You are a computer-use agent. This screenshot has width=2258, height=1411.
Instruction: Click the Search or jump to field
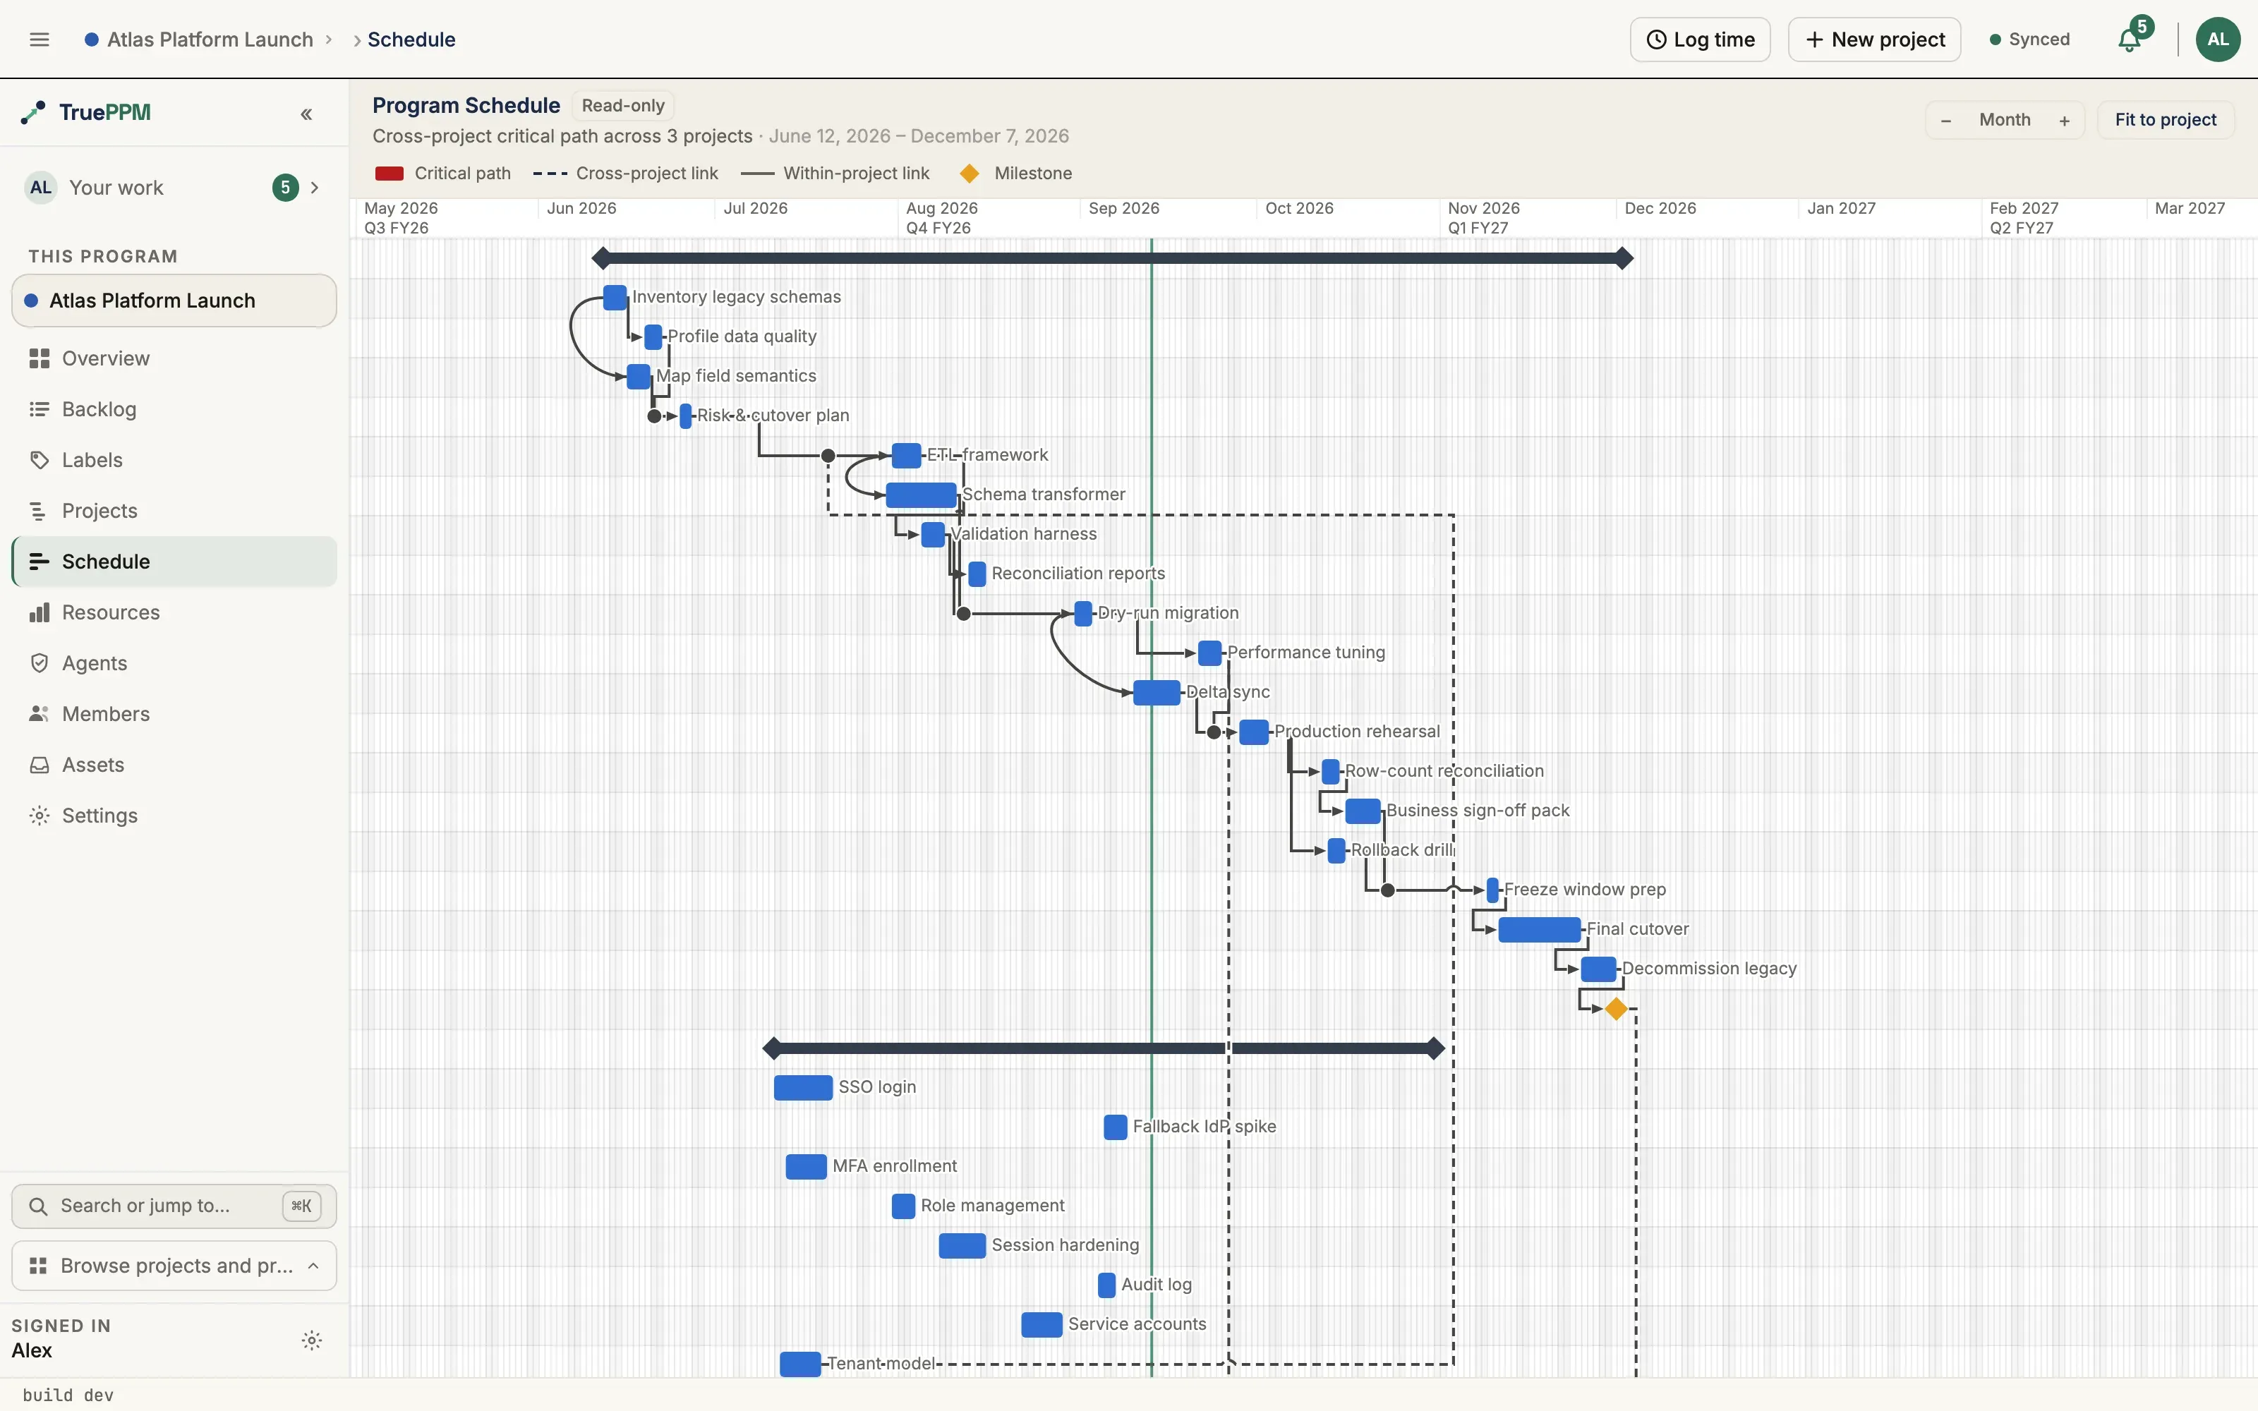[x=174, y=1206]
